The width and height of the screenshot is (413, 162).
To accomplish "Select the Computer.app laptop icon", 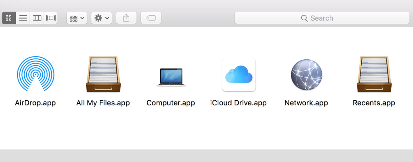I will coord(171,77).
